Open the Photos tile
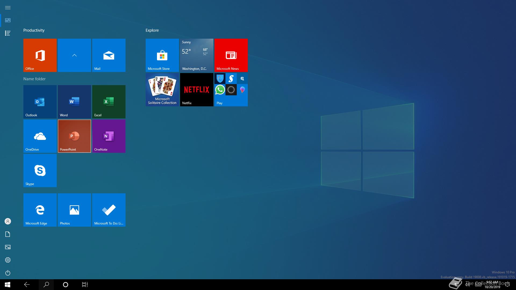The height and width of the screenshot is (290, 516). pyautogui.click(x=74, y=210)
